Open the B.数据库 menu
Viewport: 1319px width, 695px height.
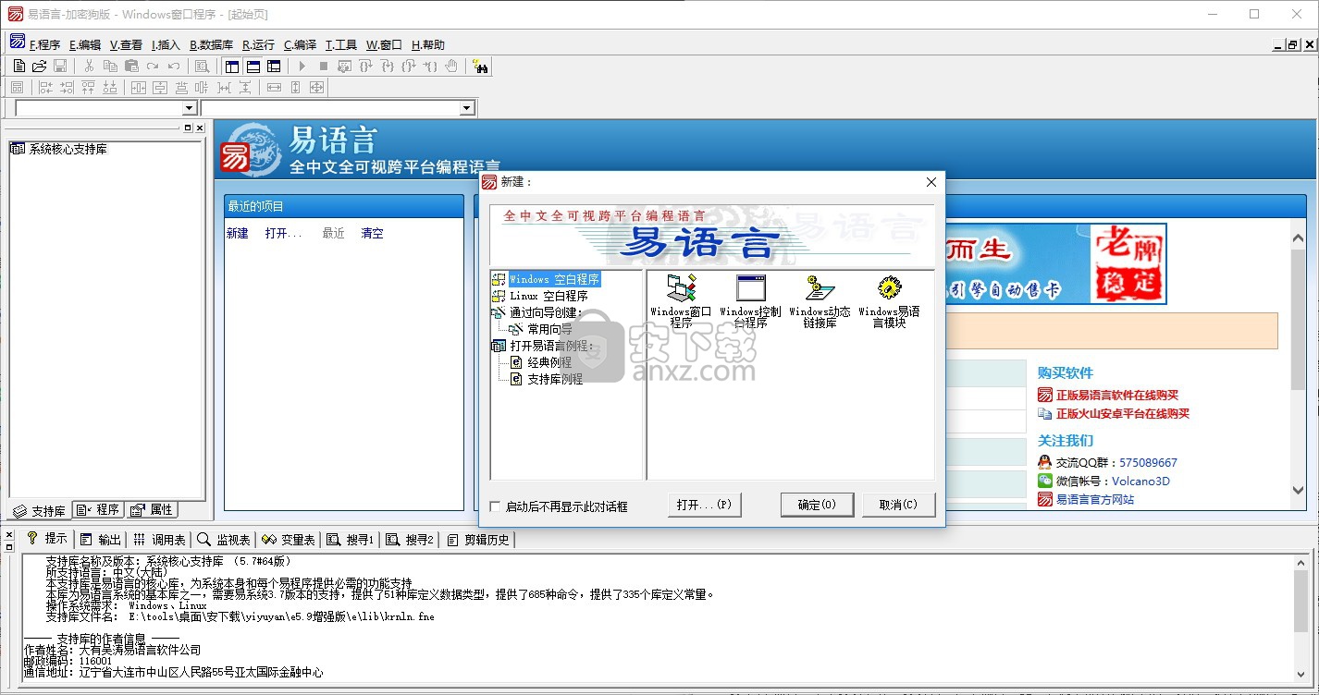coord(212,44)
